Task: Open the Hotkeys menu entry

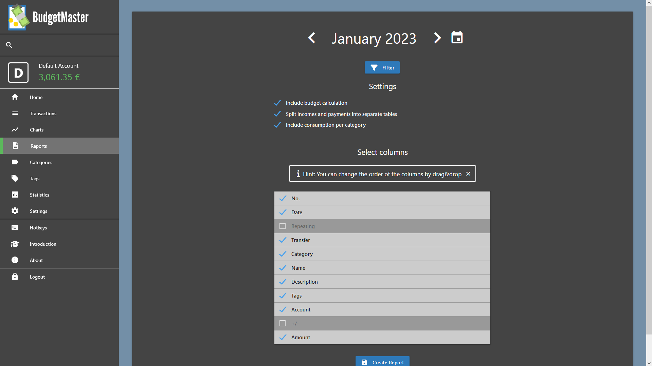Action: point(59,227)
